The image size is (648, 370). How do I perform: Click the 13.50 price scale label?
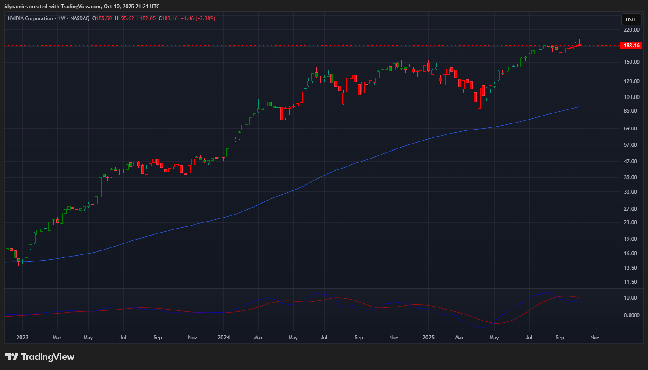[630, 268]
